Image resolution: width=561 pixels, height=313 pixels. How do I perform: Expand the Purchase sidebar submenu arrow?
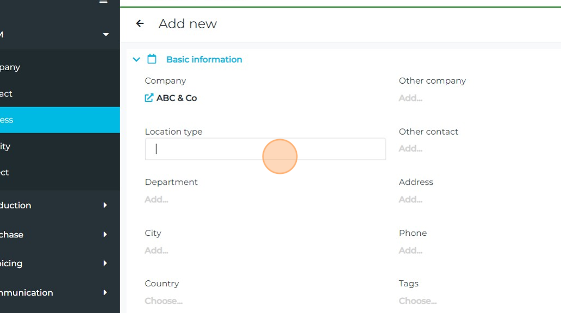105,235
